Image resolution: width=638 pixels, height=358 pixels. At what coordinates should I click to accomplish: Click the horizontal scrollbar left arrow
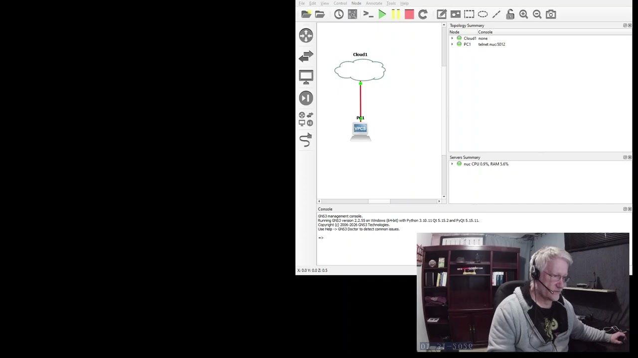319,201
